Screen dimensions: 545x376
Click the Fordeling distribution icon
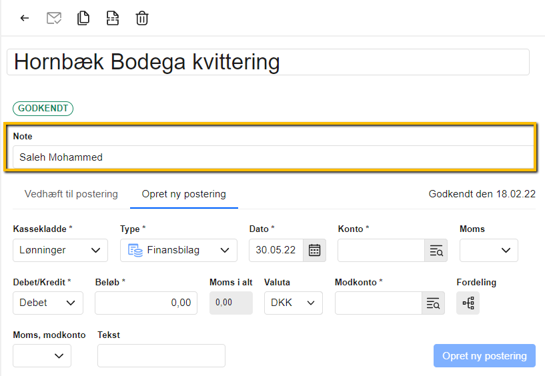point(468,303)
